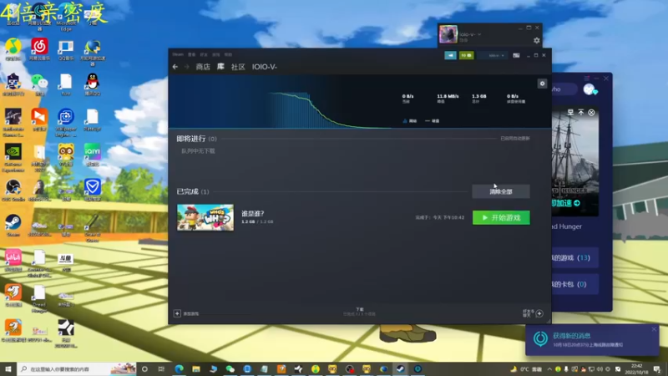Click the 已完成 (1) section heading

click(x=193, y=191)
